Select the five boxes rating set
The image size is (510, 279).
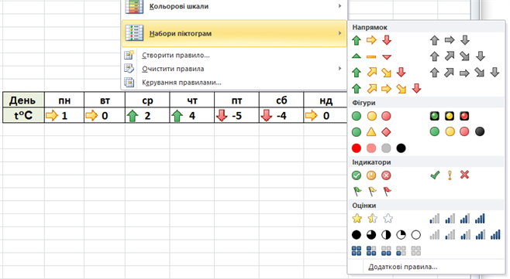tap(386, 250)
